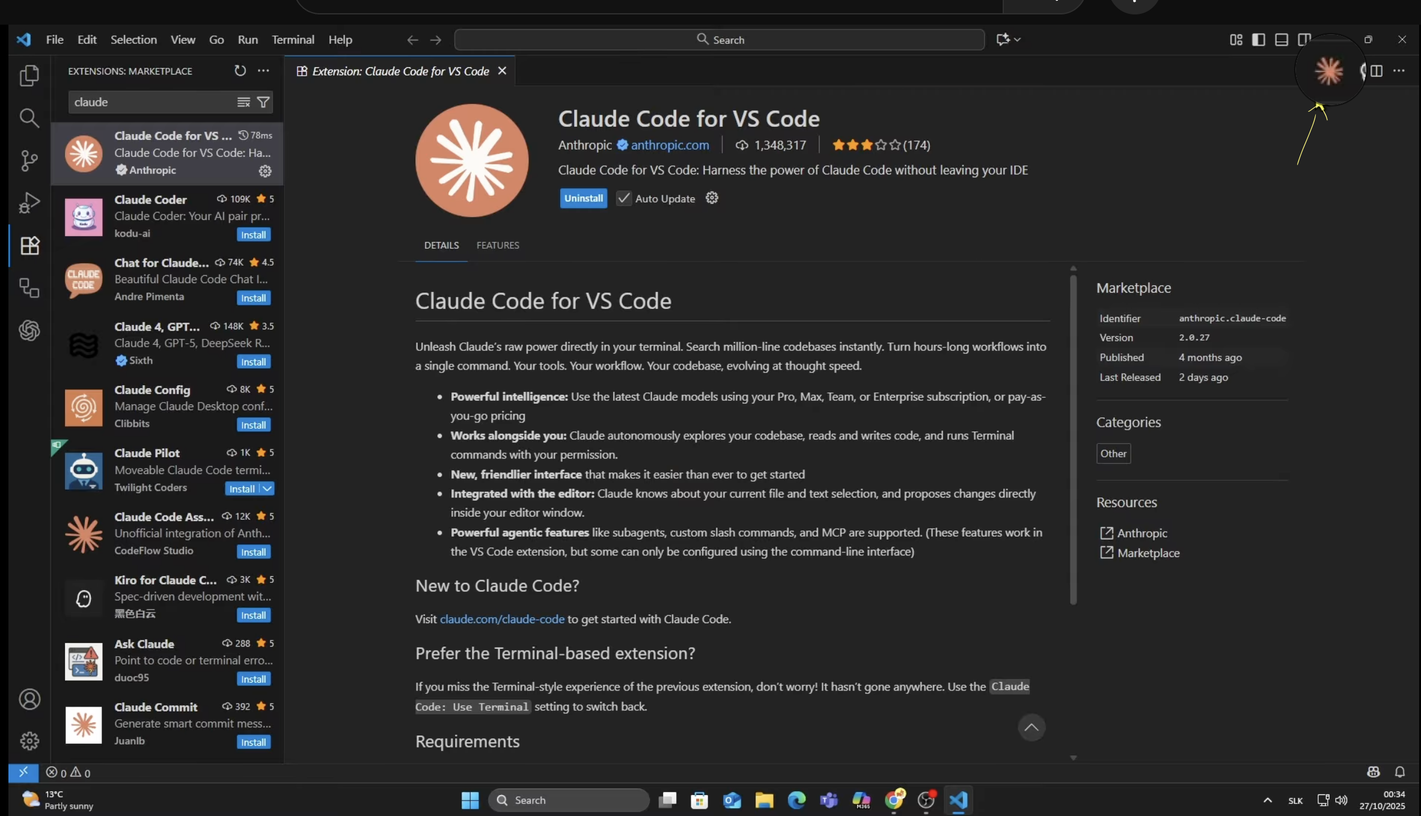
Task: Switch to the FEATURES tab
Action: point(498,245)
